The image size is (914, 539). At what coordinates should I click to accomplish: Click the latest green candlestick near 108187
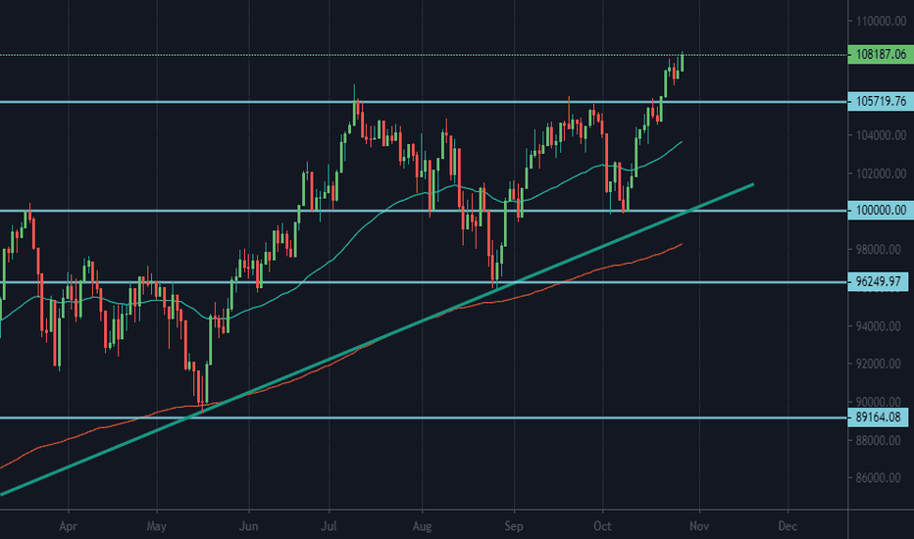pyautogui.click(x=682, y=63)
